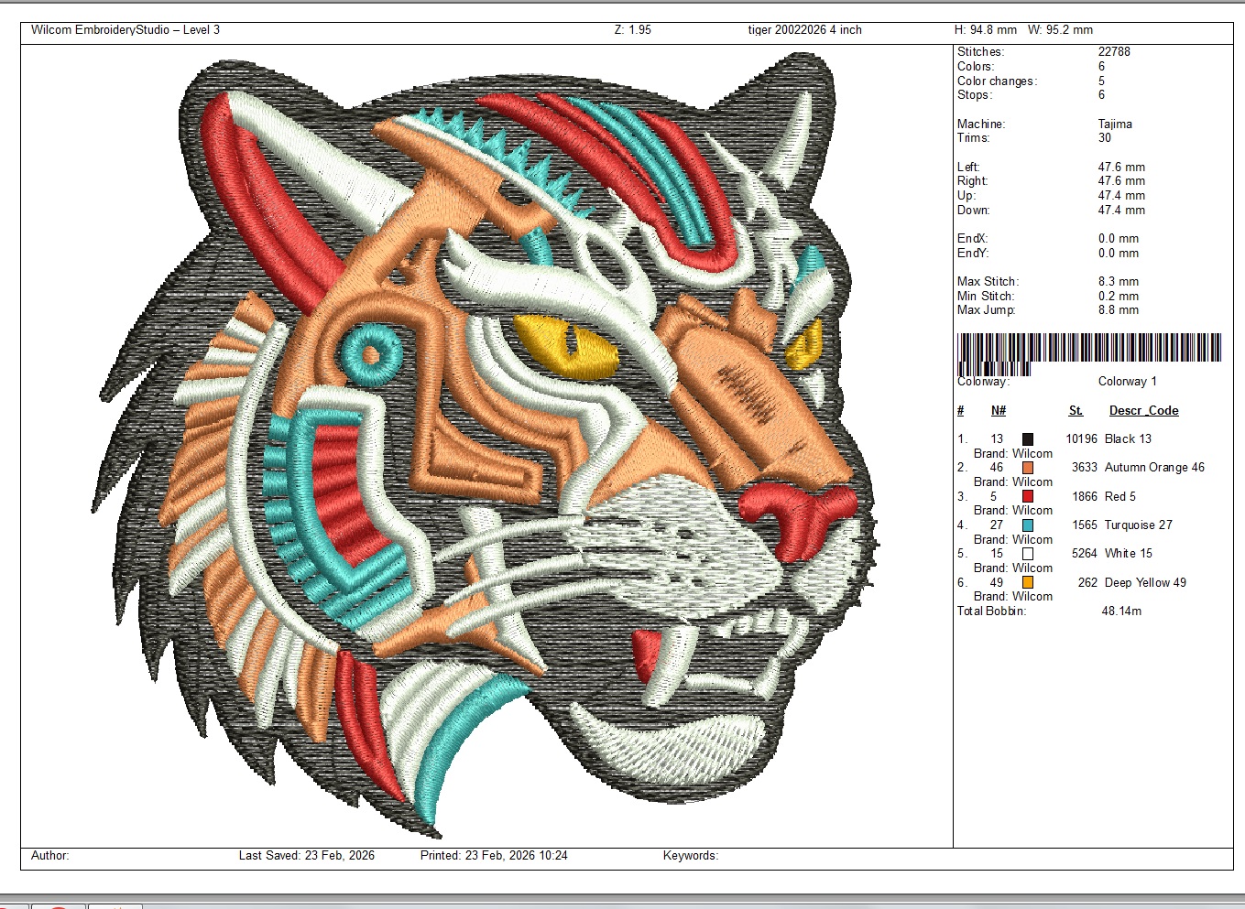Click the Stitches count value 22788
1245x909 pixels.
tap(1114, 52)
